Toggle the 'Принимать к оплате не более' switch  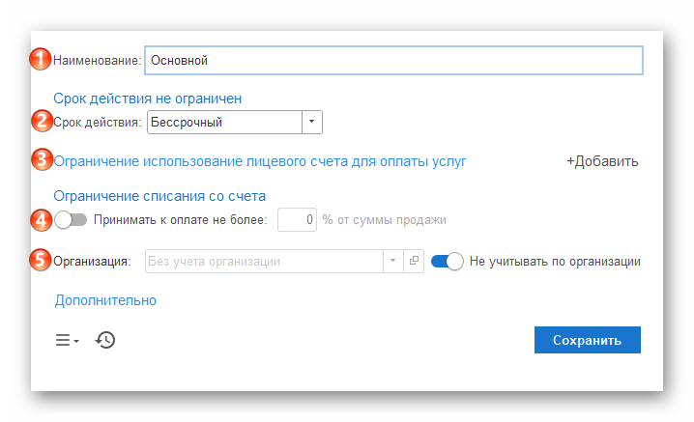pyautogui.click(x=71, y=220)
